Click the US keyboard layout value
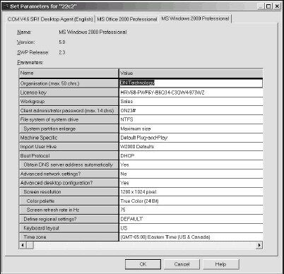284x274 pixels. (x=191, y=228)
